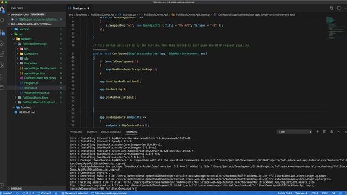
Task: Select the Terminal panel tab
Action: point(131,132)
